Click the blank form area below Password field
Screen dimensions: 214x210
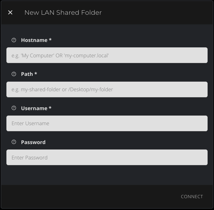(x=107, y=175)
